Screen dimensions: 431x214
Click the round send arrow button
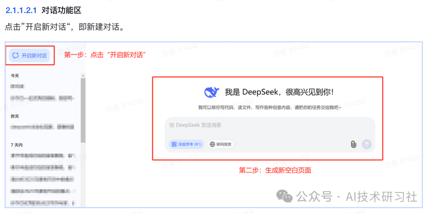coord(367,144)
